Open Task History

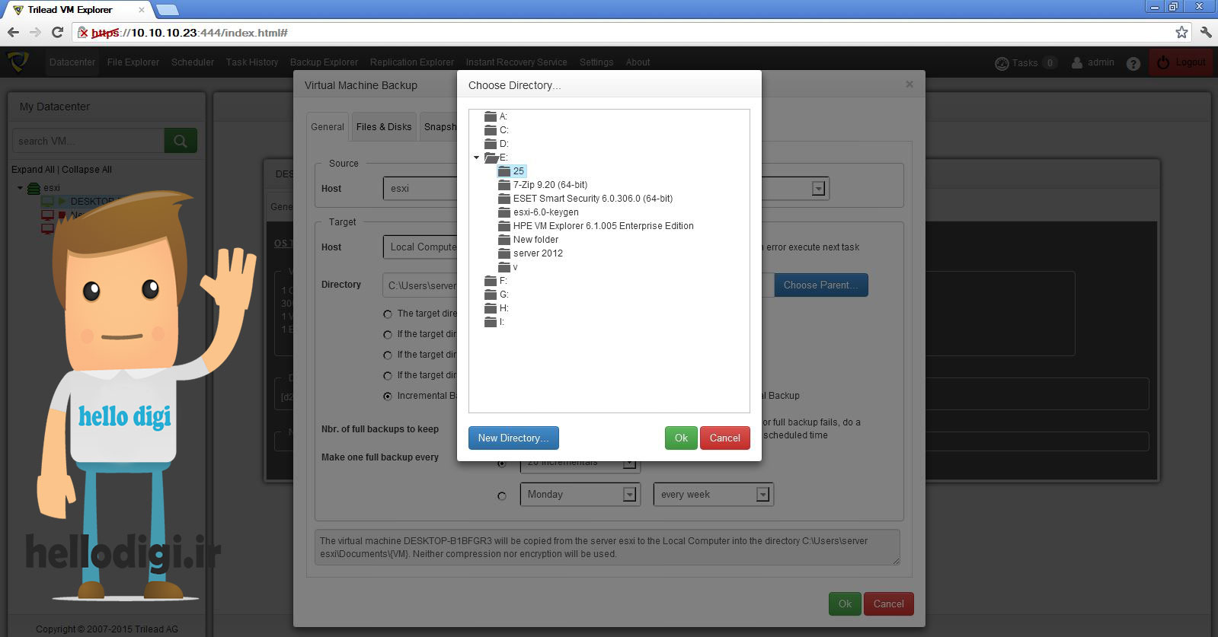[252, 62]
